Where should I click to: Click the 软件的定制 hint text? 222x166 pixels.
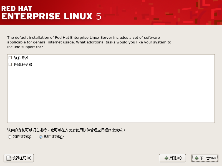click(66, 130)
